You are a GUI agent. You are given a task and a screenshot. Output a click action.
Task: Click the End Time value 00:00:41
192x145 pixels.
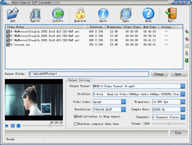[x=149, y=45]
